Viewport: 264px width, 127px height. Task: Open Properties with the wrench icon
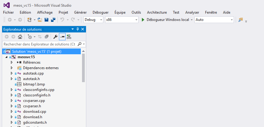tap(55, 37)
